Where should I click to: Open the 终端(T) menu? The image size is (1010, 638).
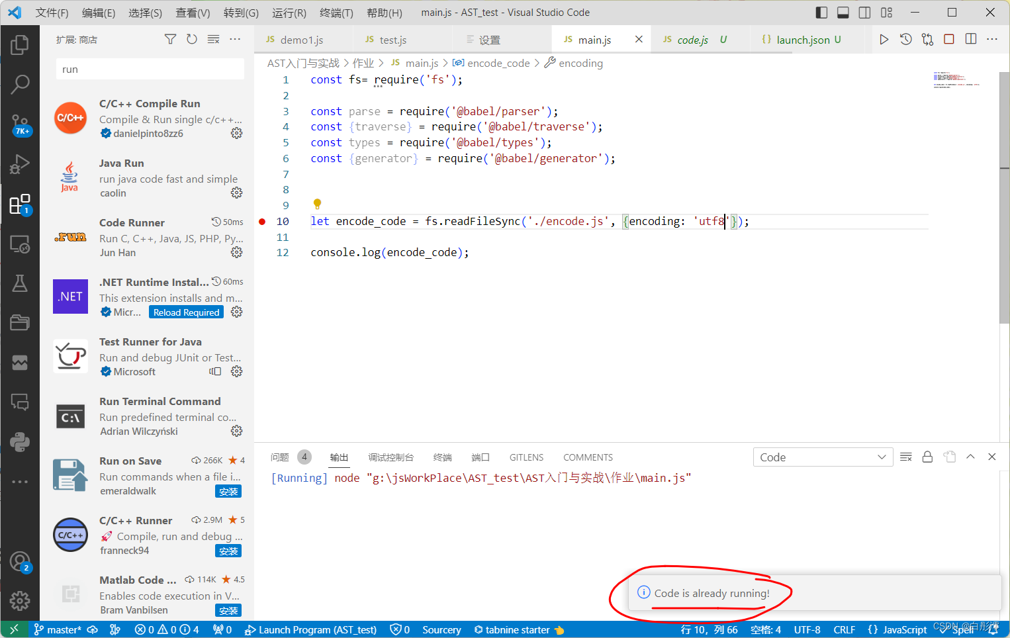pos(336,13)
